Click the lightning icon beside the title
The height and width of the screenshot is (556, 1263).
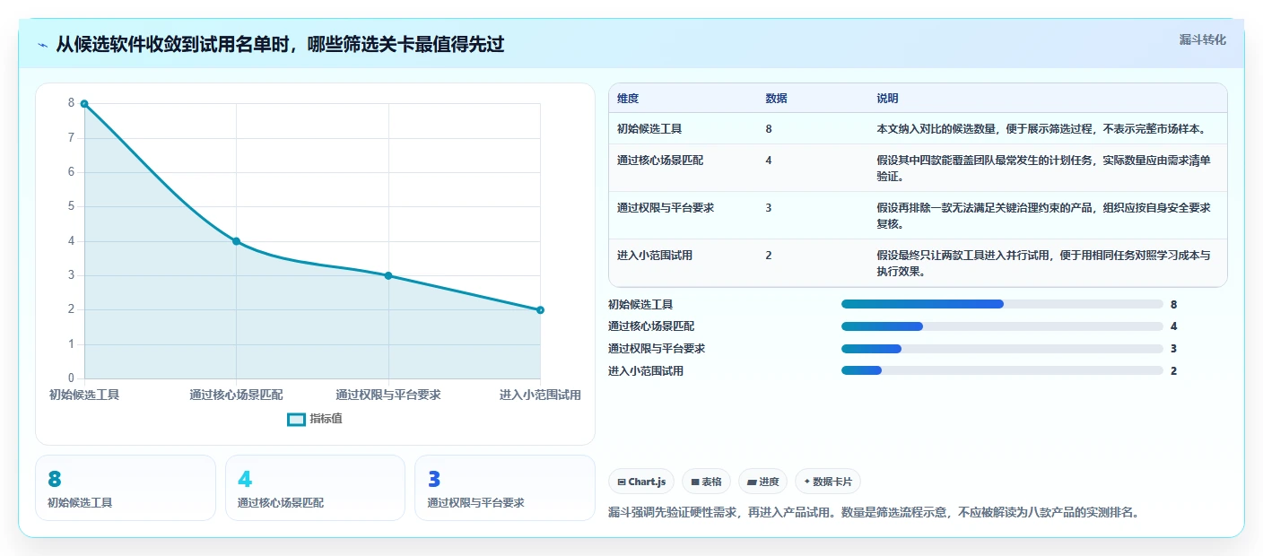43,45
